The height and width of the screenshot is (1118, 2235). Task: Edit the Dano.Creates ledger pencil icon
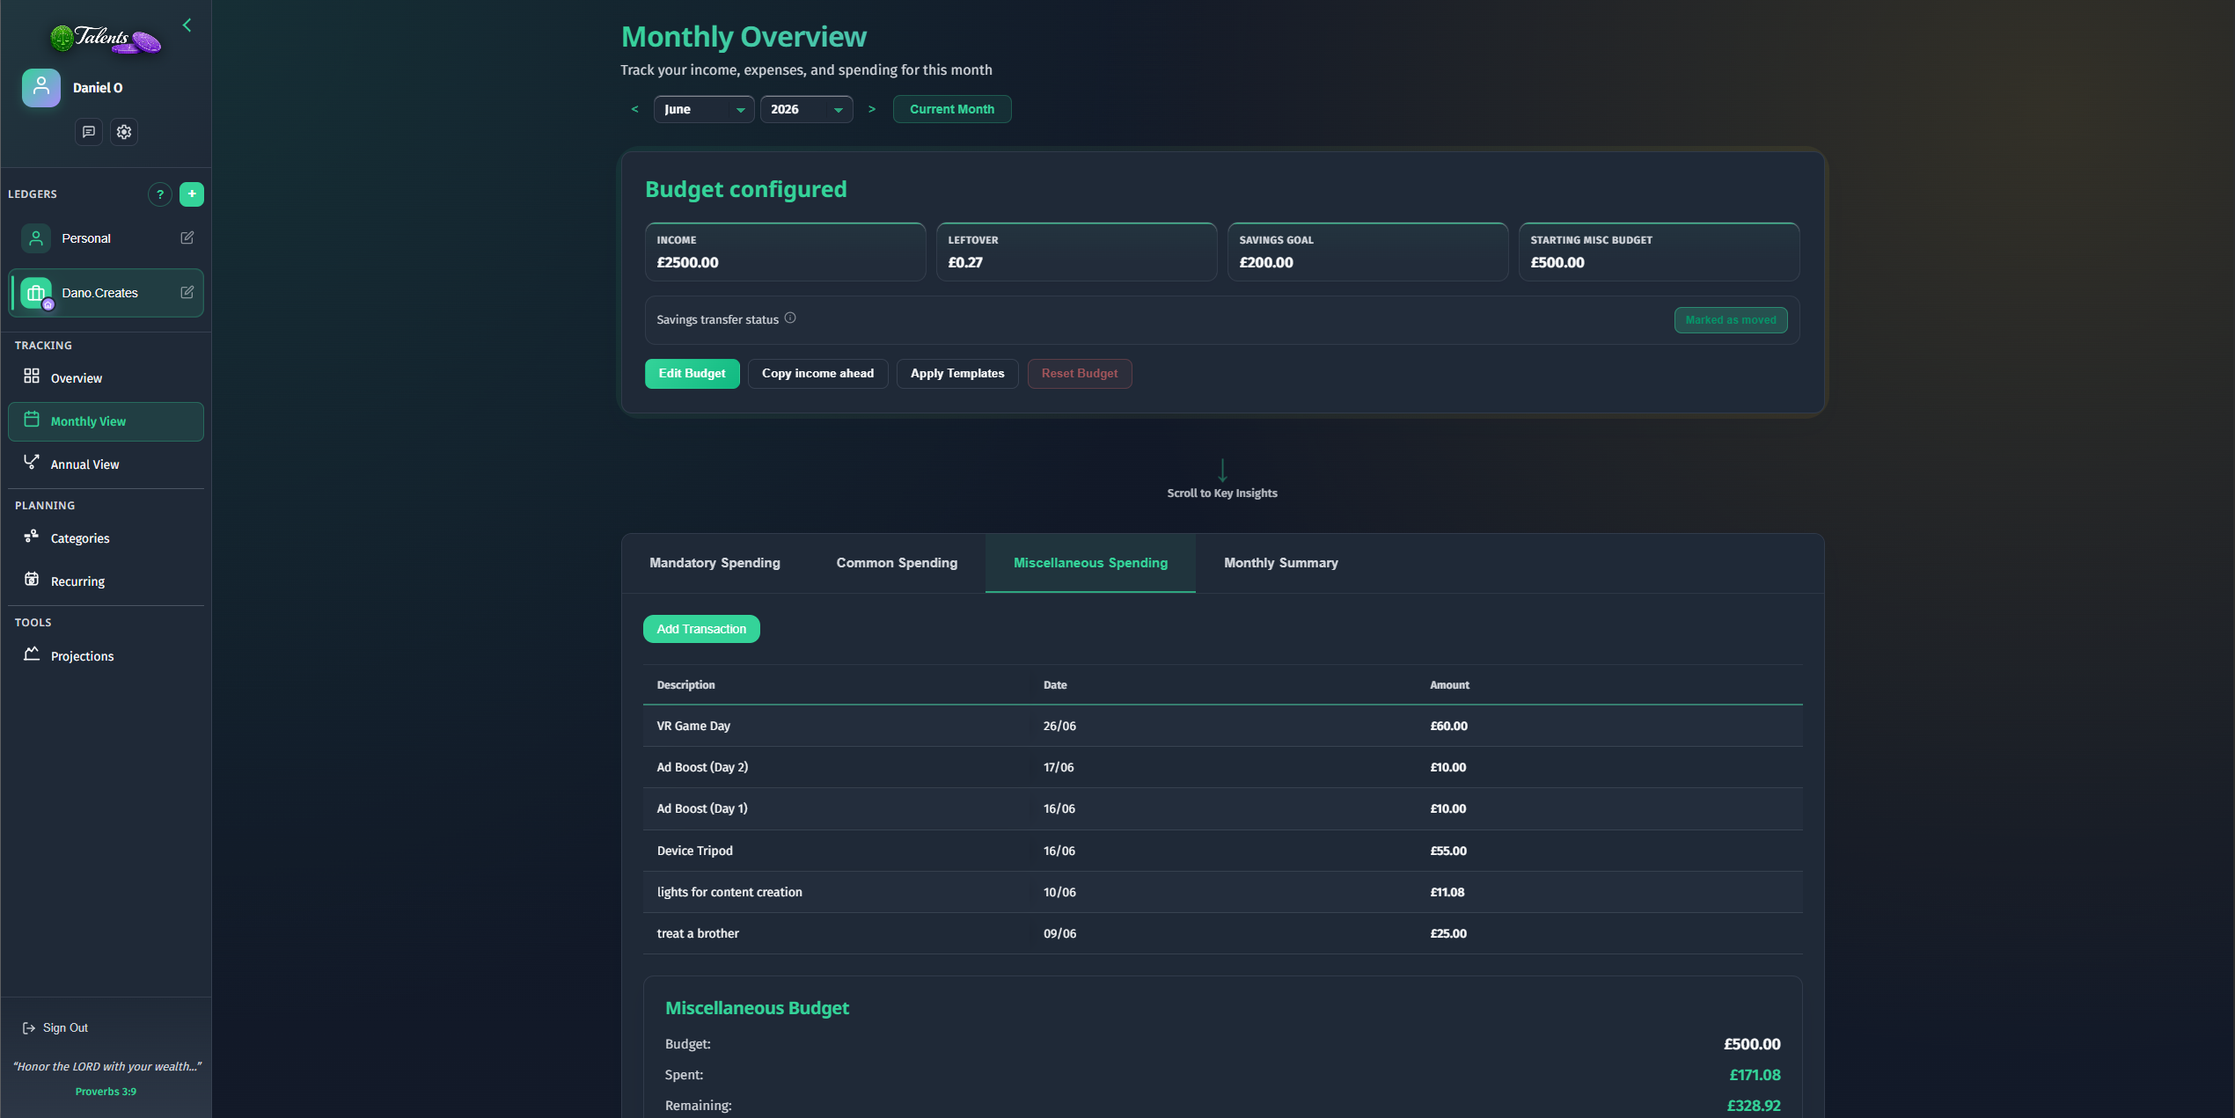(187, 293)
